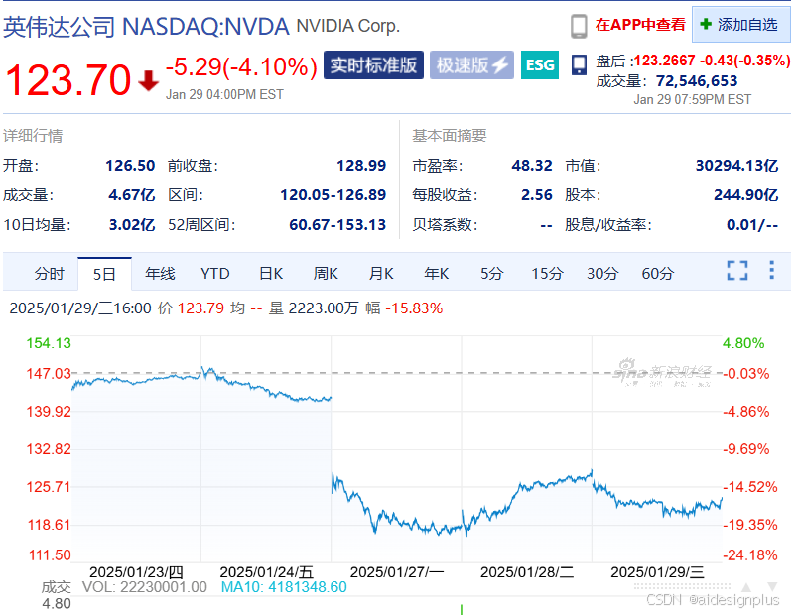
Task: Click the down triangle below the chart
Action: click(x=772, y=586)
